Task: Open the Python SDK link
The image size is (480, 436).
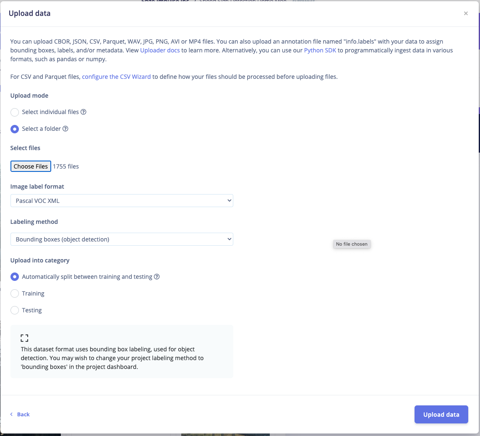Action: [320, 50]
